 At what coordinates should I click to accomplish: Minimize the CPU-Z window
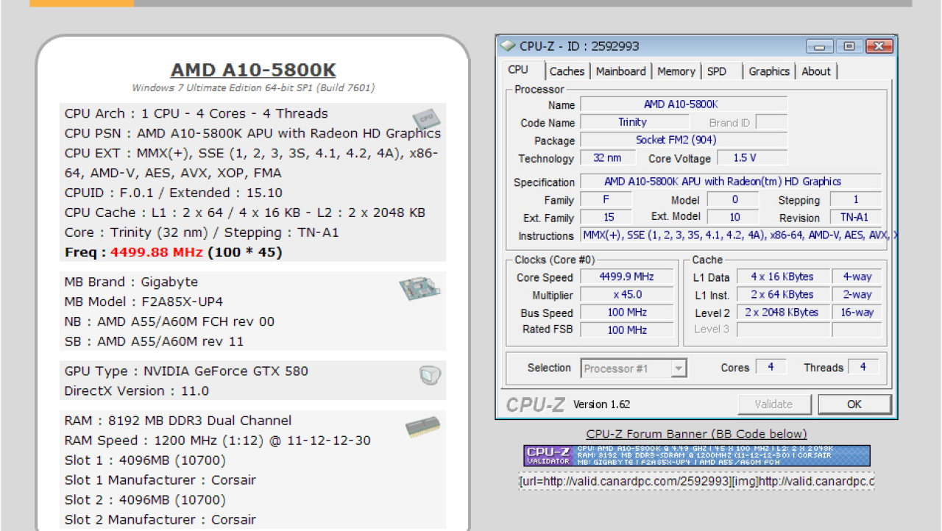820,46
